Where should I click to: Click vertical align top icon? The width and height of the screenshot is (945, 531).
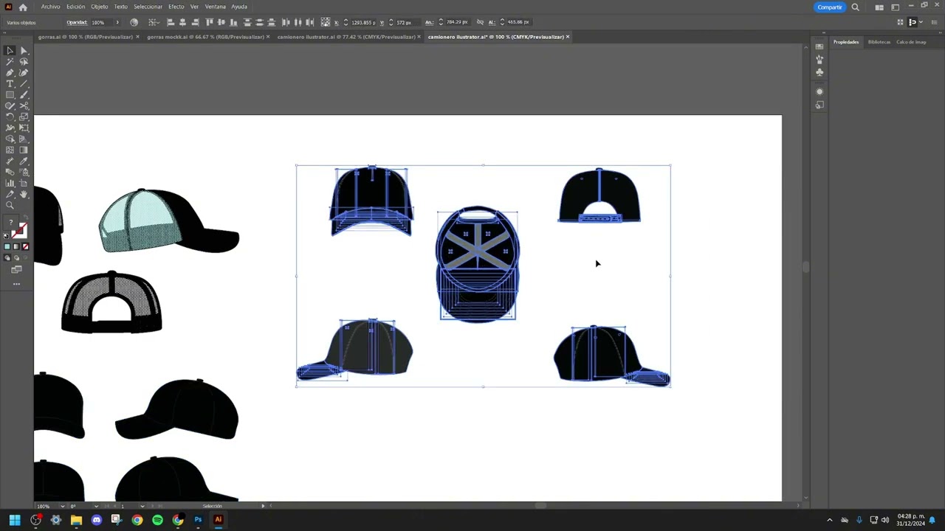210,22
